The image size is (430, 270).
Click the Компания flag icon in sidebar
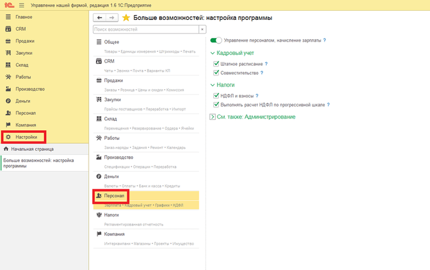tap(8, 125)
